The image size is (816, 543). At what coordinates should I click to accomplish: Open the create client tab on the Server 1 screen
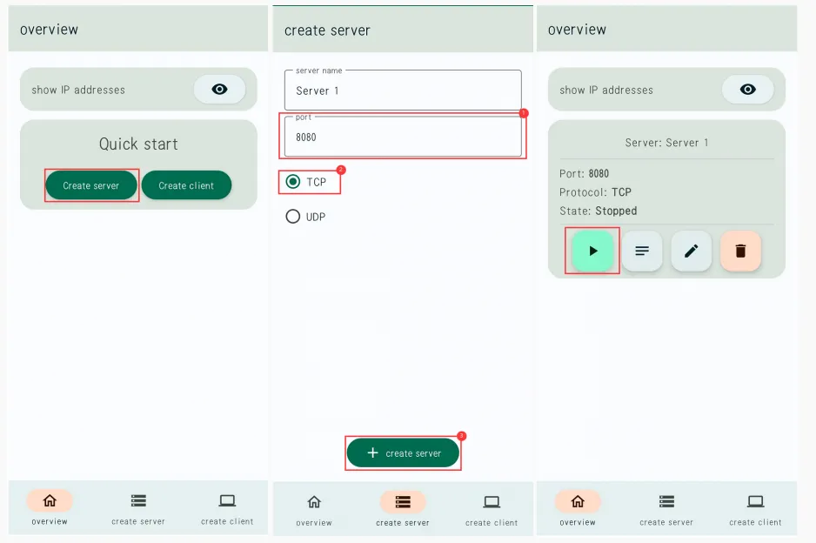tap(756, 508)
